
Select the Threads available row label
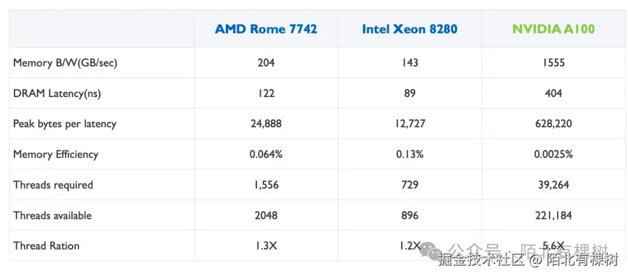point(52,215)
